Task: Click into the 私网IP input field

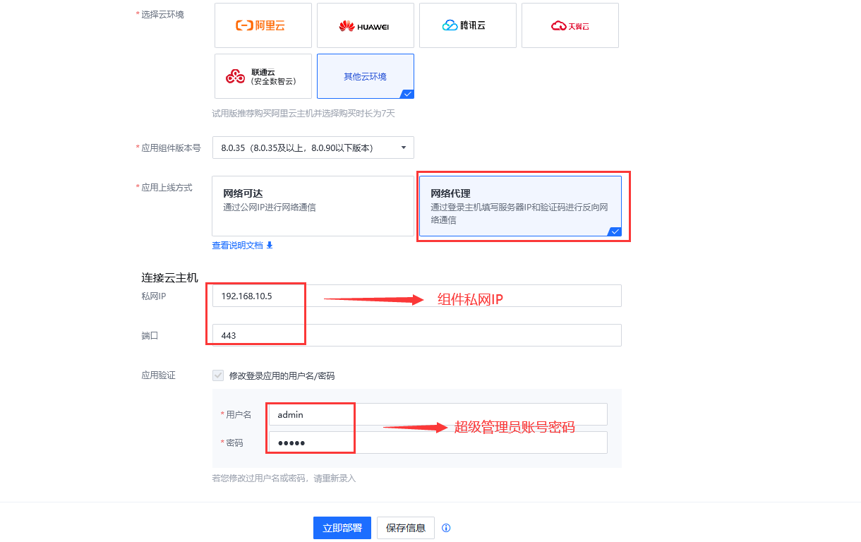Action: coord(416,296)
